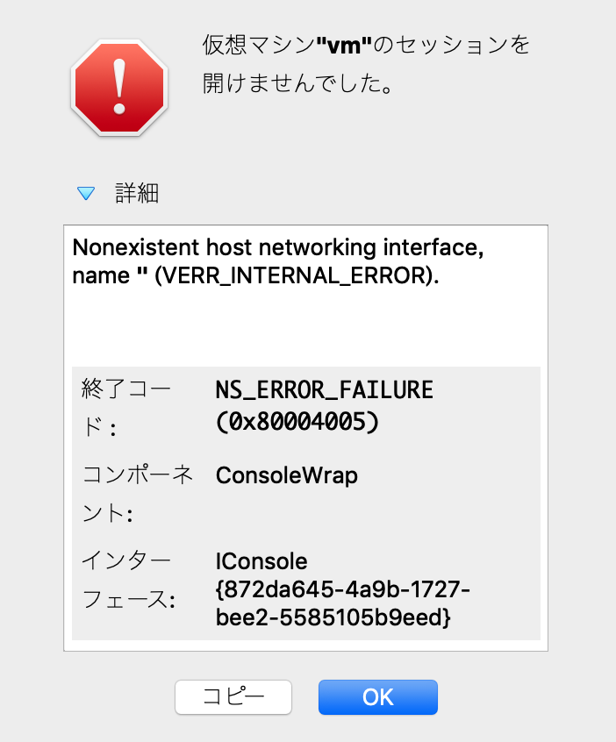Click the VERR_INTERNAL_ERROR text
The width and height of the screenshot is (616, 742).
[x=297, y=276]
